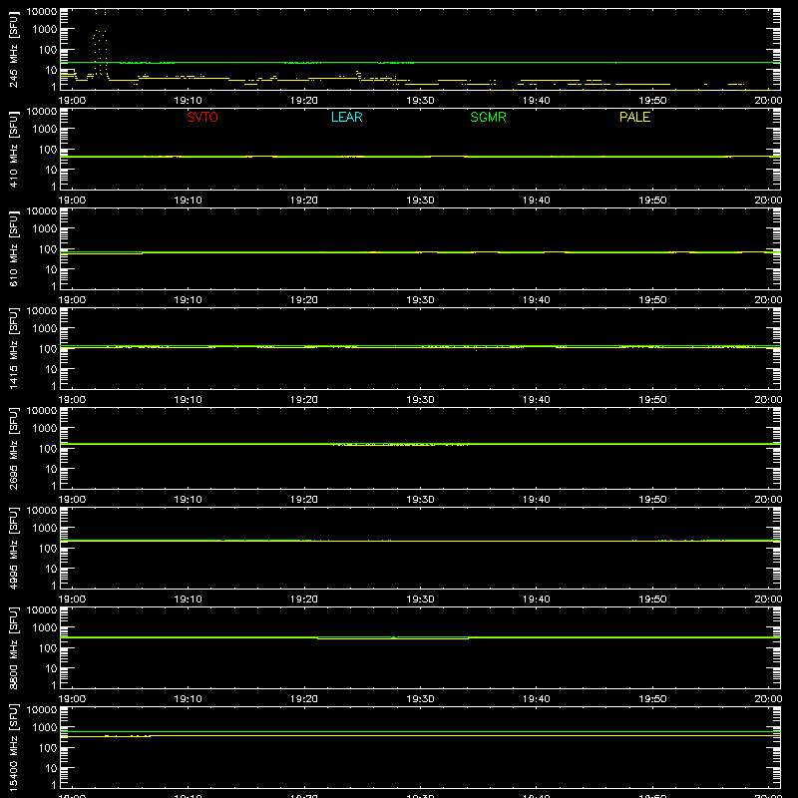The image size is (798, 798).
Task: Click the 1000 tick label of 4995 MHz plot
Action: coord(45,528)
